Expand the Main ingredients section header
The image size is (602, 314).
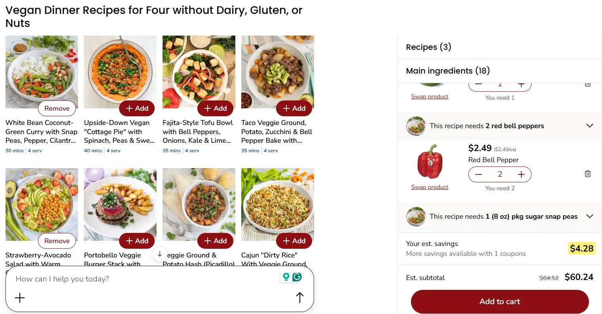[448, 71]
